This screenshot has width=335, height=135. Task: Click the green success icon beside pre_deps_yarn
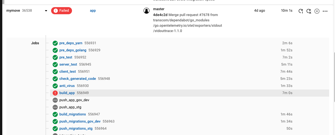click(x=55, y=43)
